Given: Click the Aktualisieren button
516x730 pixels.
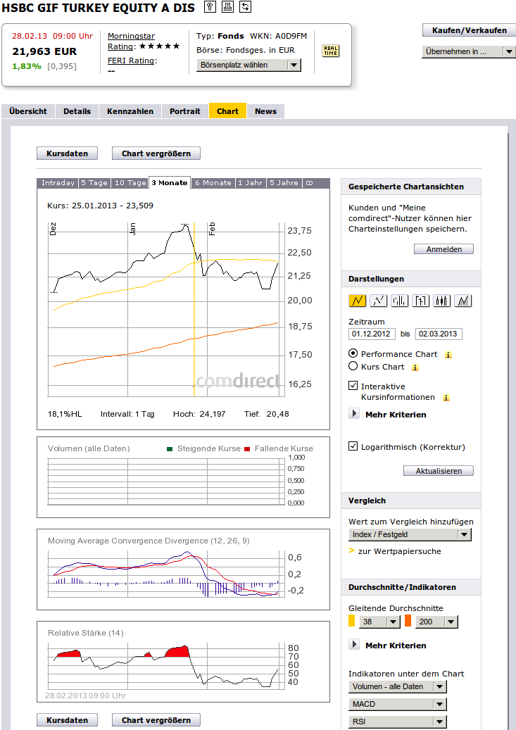Looking at the screenshot, I should (x=439, y=471).
